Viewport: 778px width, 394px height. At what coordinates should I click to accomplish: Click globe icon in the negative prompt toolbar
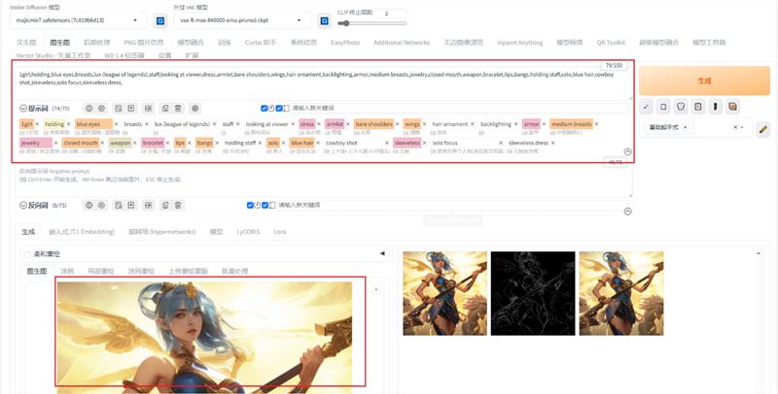(x=89, y=205)
